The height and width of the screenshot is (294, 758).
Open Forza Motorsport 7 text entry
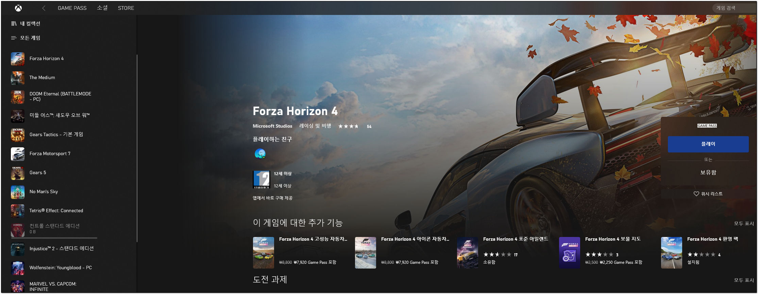point(50,153)
